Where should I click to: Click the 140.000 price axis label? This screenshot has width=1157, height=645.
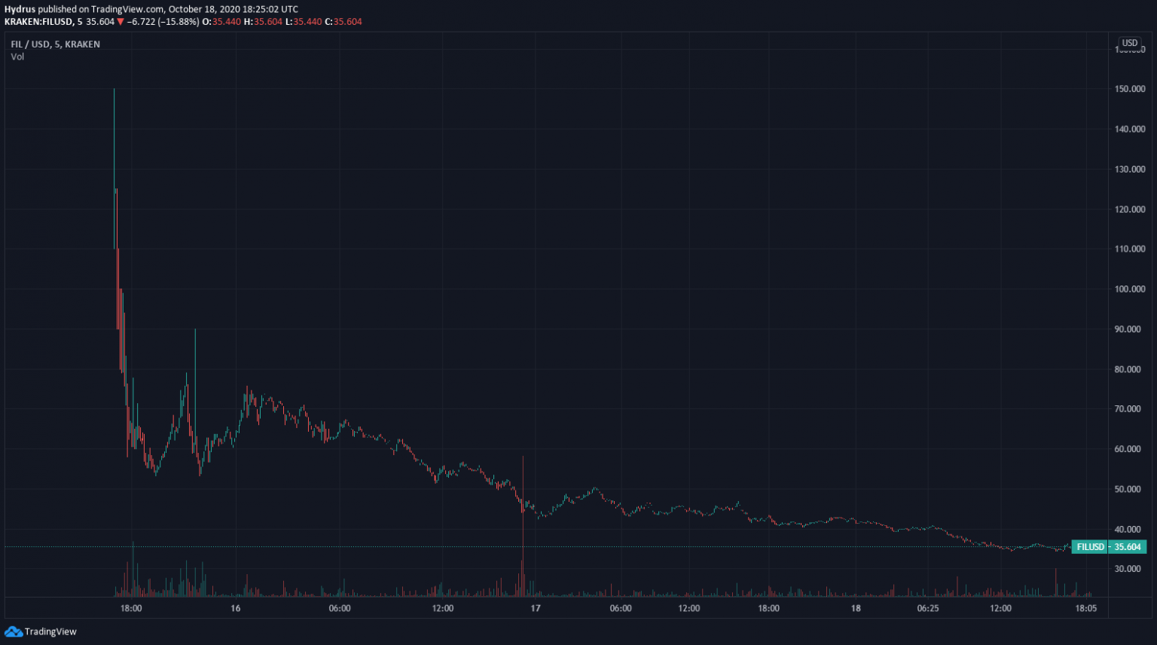[1130, 129]
